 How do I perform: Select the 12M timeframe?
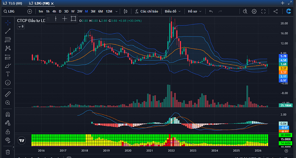109,11
